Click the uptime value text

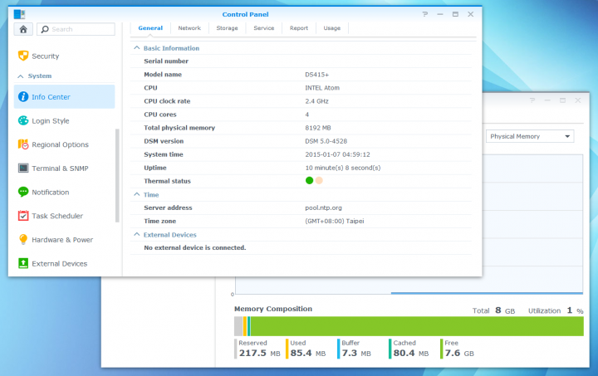[342, 168]
